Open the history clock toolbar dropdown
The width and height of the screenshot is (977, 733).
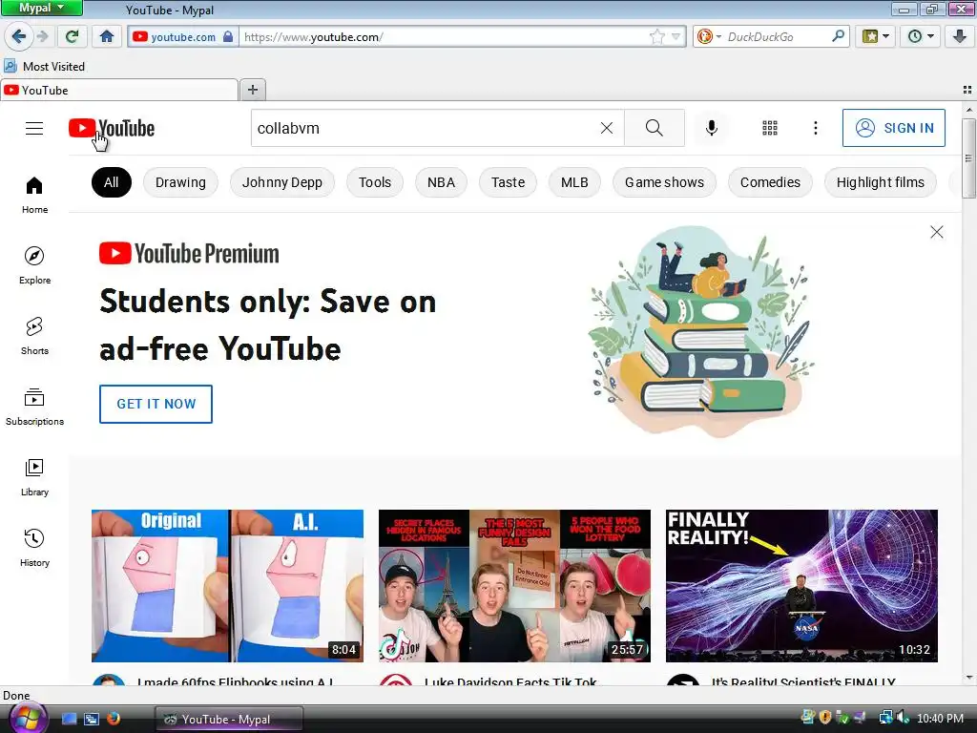(x=921, y=36)
